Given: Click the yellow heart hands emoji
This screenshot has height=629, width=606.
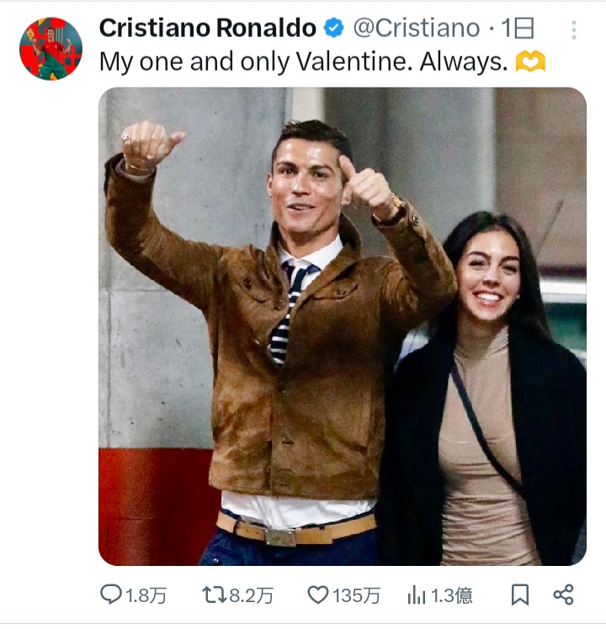Looking at the screenshot, I should 530,61.
